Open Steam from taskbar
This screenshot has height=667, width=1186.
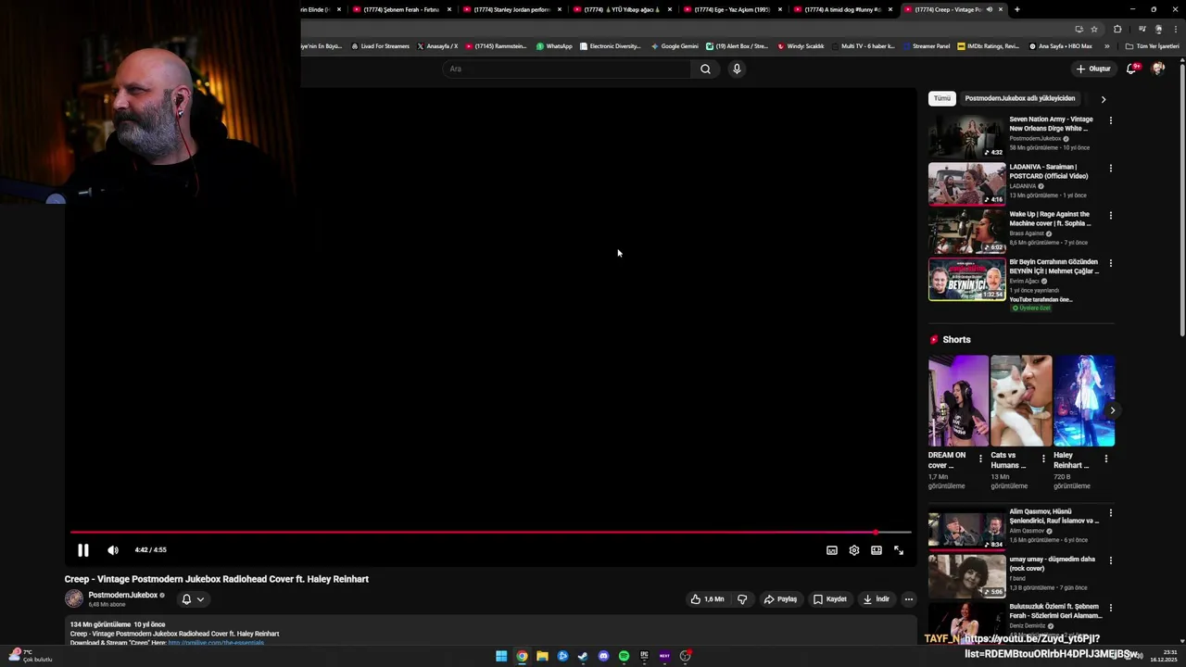[x=583, y=656]
